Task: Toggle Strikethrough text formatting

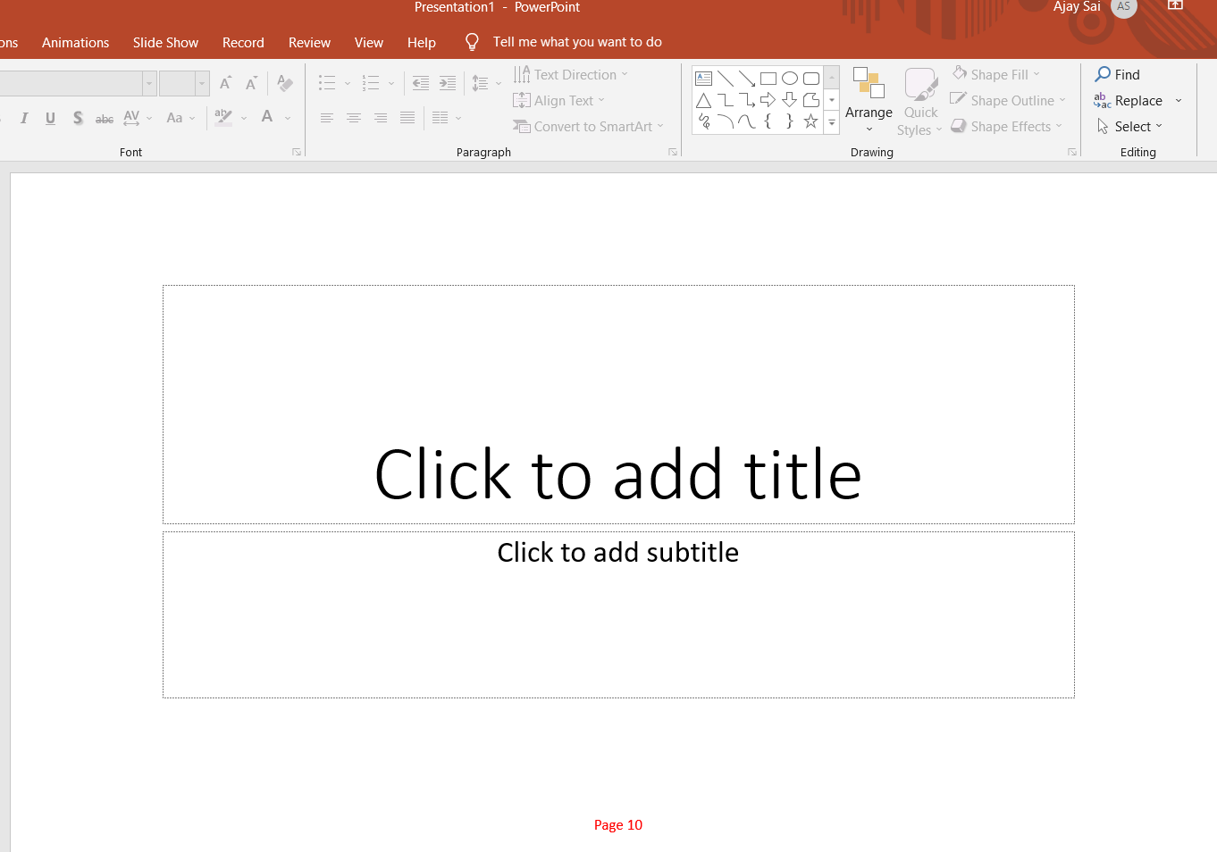Action: [105, 118]
